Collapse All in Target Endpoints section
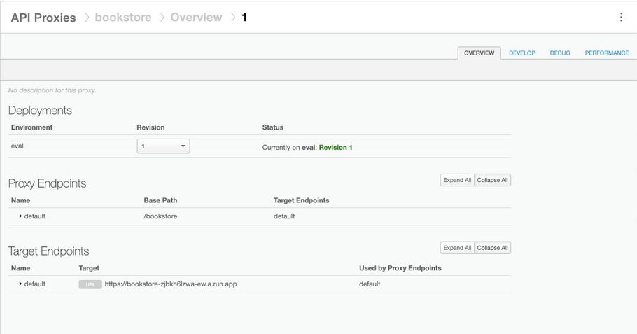The width and height of the screenshot is (637, 334). coord(493,248)
